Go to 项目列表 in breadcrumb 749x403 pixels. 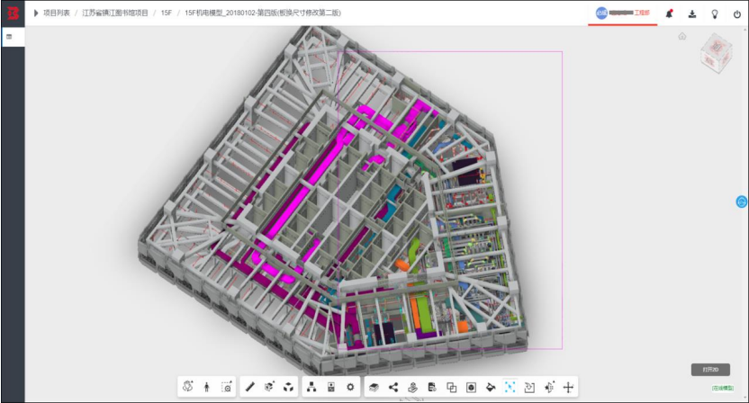click(57, 13)
